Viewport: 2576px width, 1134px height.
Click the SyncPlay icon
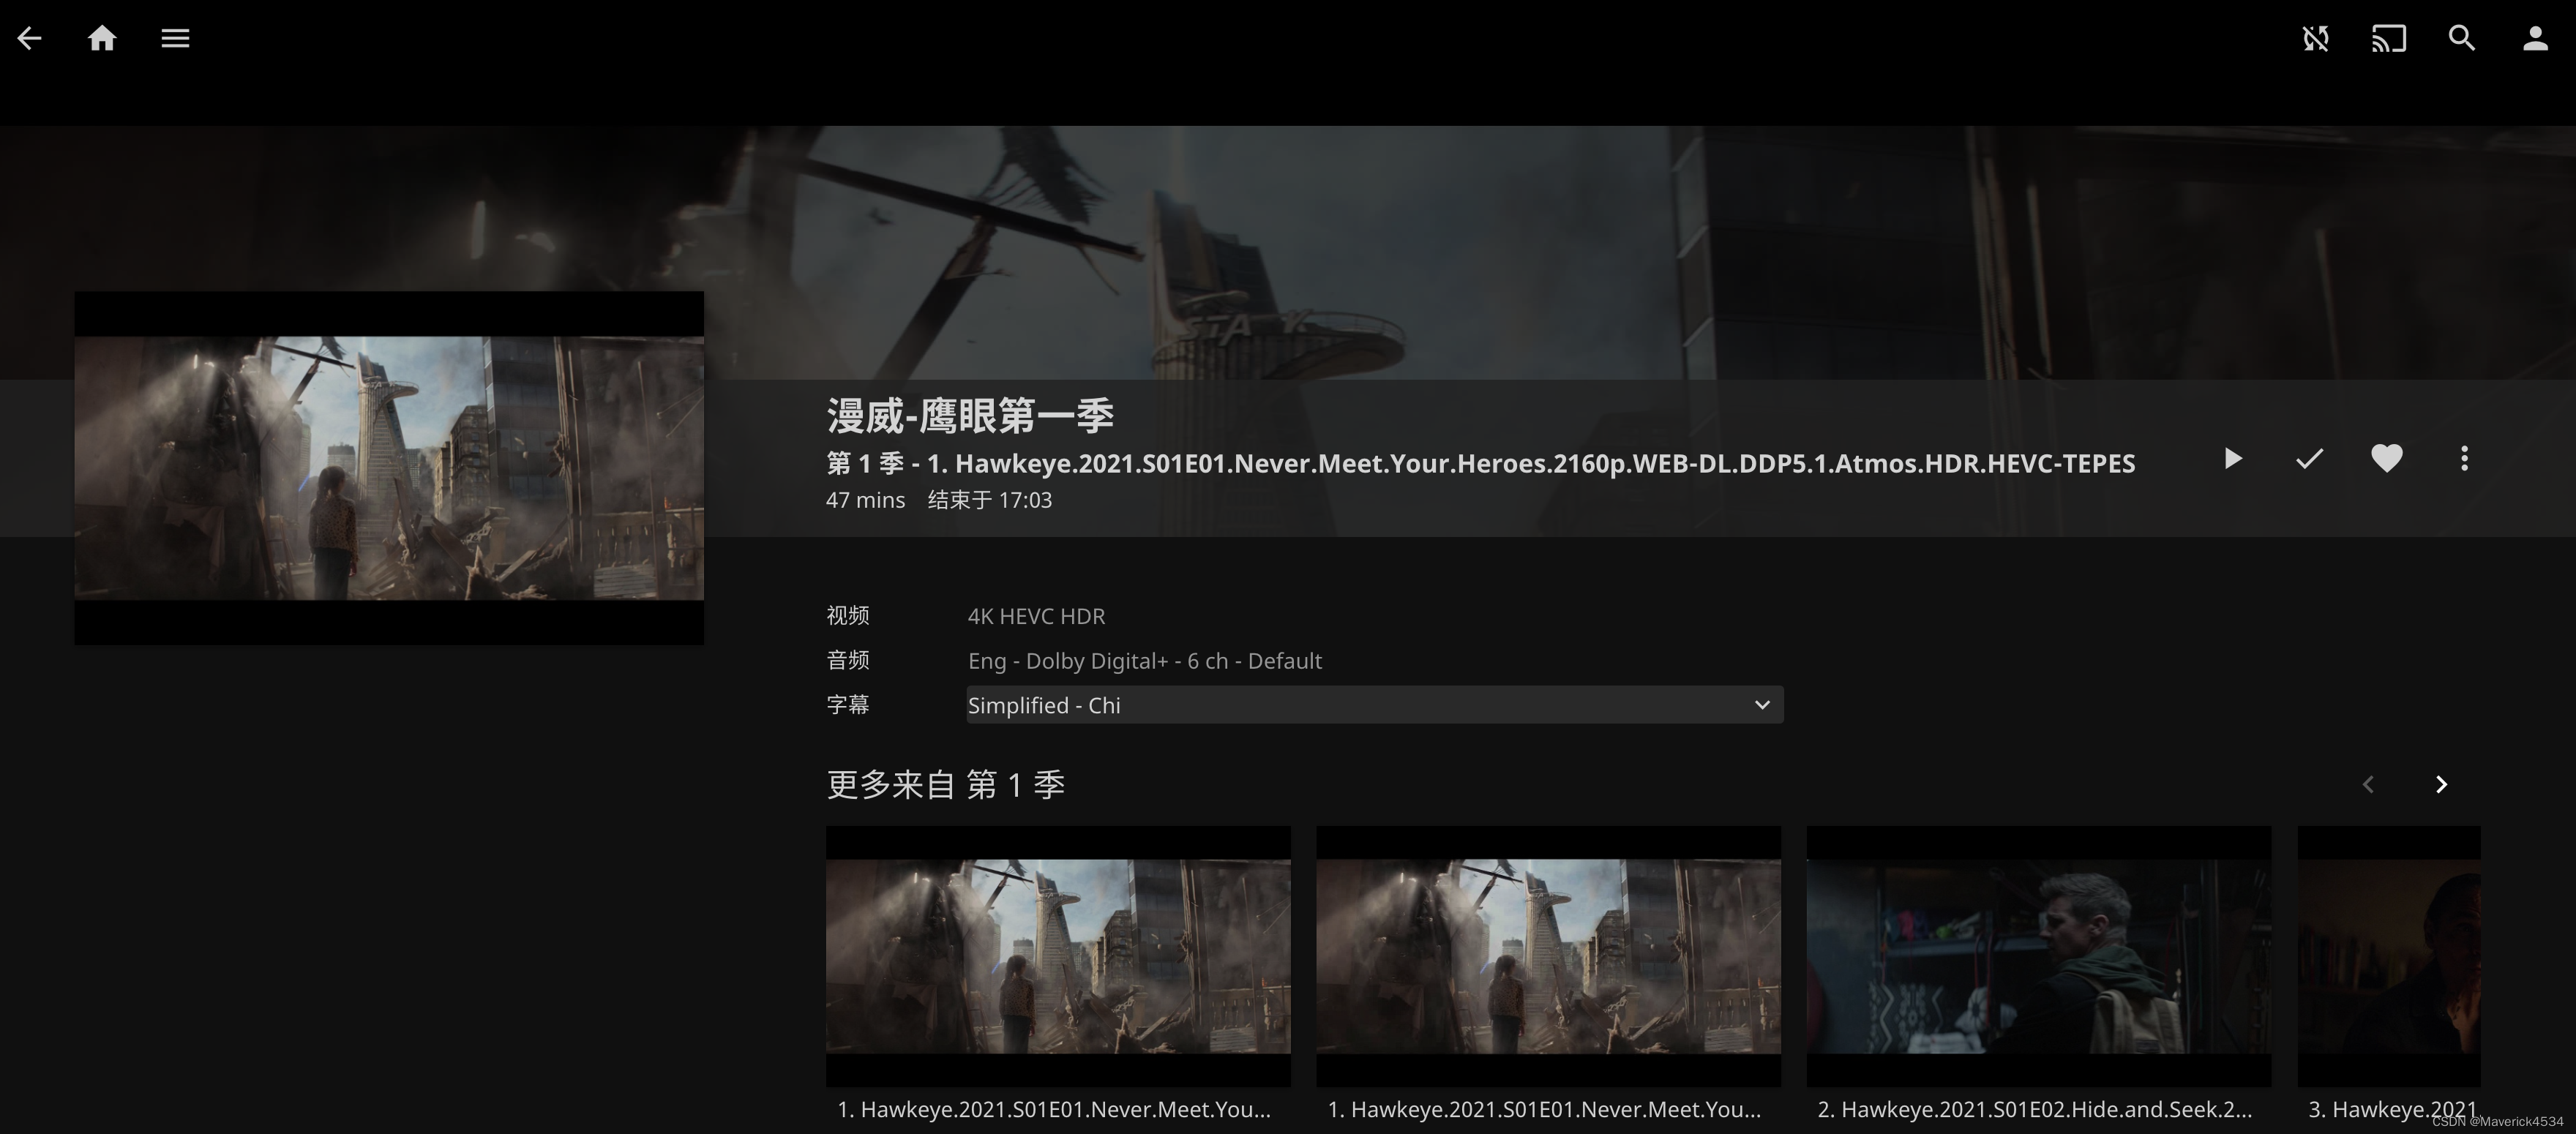point(2315,38)
